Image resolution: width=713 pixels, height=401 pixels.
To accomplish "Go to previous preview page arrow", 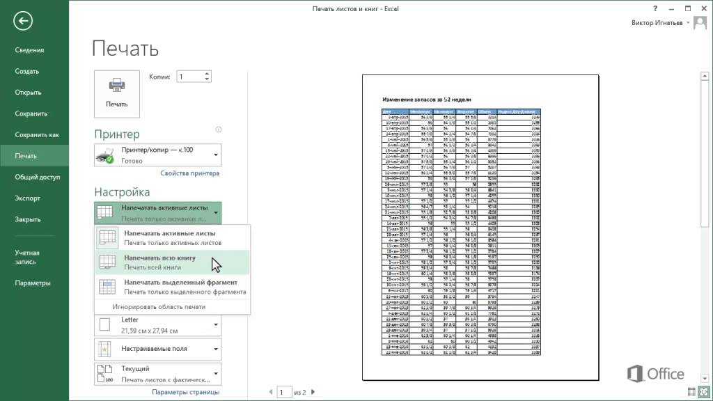I will [x=271, y=392].
